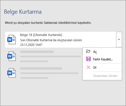Image resolution: width=126 pixels, height=106 pixels.
Task: Click the greyed-out Onarımları Göster entry
Action: [x=102, y=76]
